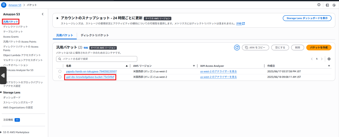Open Object Lambda アクセスポイント
This screenshot has height=137, width=339.
pos(22,55)
